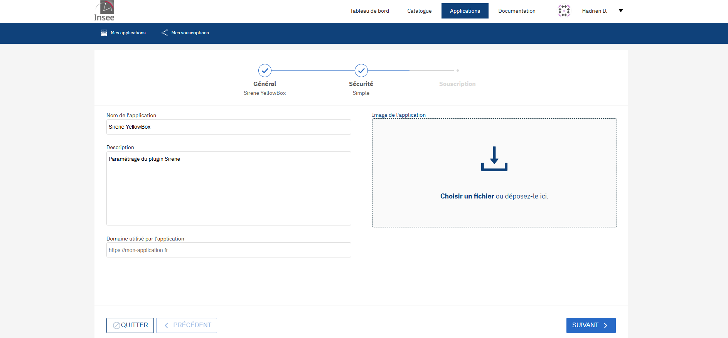Click the Général step checkmark circle
This screenshot has width=728, height=338.
[265, 71]
